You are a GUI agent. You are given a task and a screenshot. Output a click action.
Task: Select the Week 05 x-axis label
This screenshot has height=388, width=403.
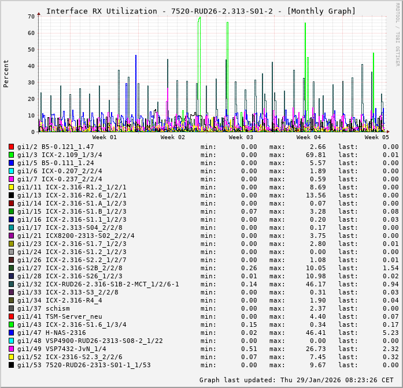point(376,137)
